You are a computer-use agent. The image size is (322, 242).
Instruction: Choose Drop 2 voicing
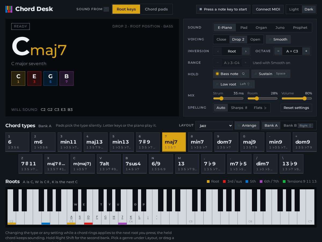238,39
